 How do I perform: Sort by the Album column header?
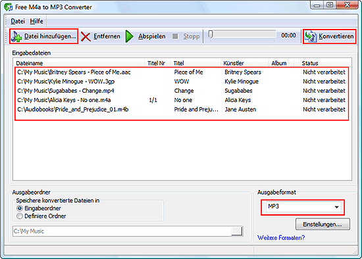tap(281, 63)
